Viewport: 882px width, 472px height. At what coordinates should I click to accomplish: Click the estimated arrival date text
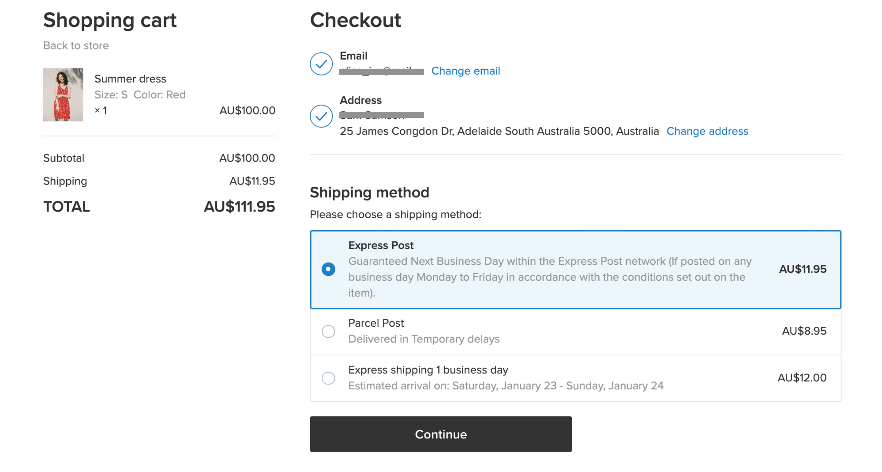click(506, 386)
